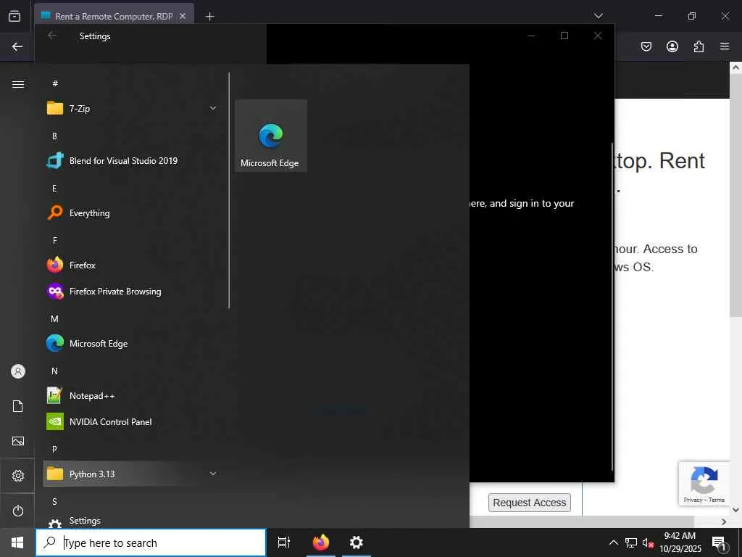Open the notification center icon

(x=720, y=542)
